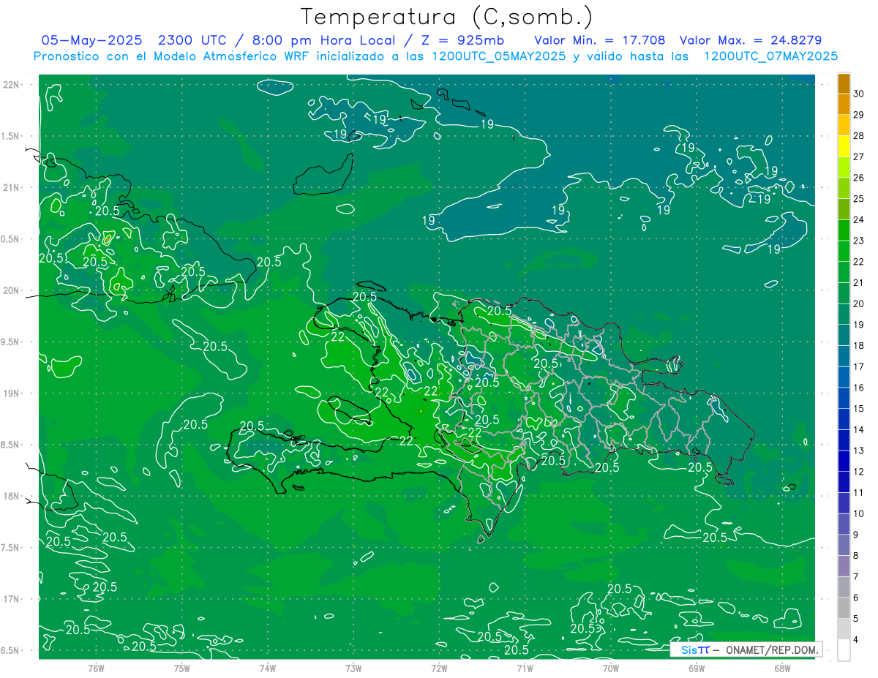Click the 'Temperatura (C,somb.)' map title
The image size is (878, 678).
coord(447,16)
